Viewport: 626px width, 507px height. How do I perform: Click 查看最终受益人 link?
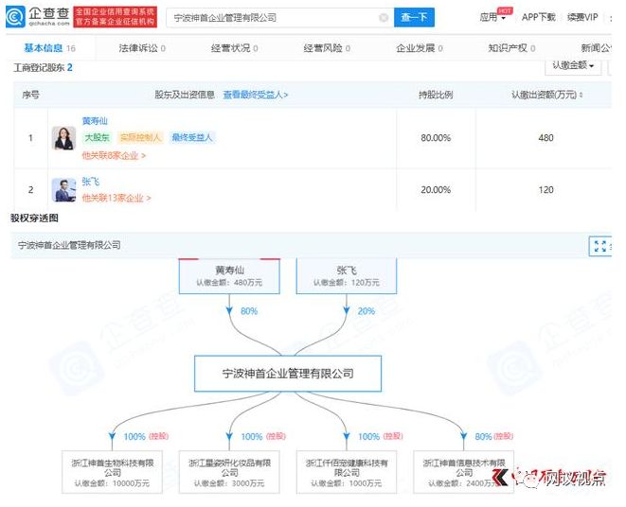256,96
